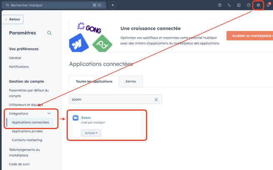
Task: Click the Zoom app icon
Action: click(75, 118)
